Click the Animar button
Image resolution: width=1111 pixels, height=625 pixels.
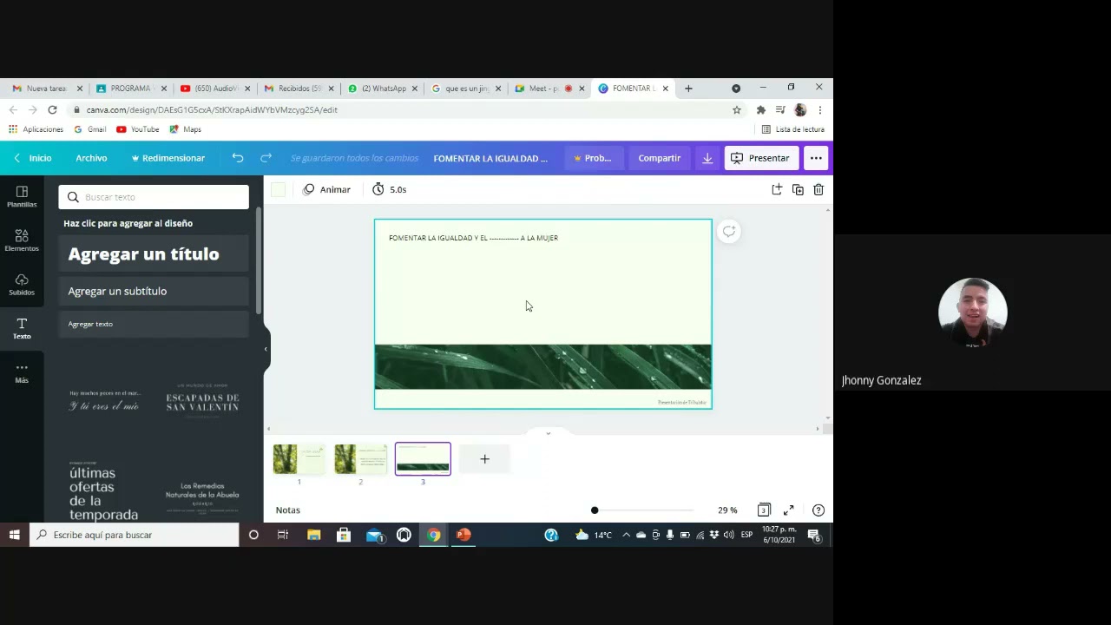pyautogui.click(x=326, y=189)
